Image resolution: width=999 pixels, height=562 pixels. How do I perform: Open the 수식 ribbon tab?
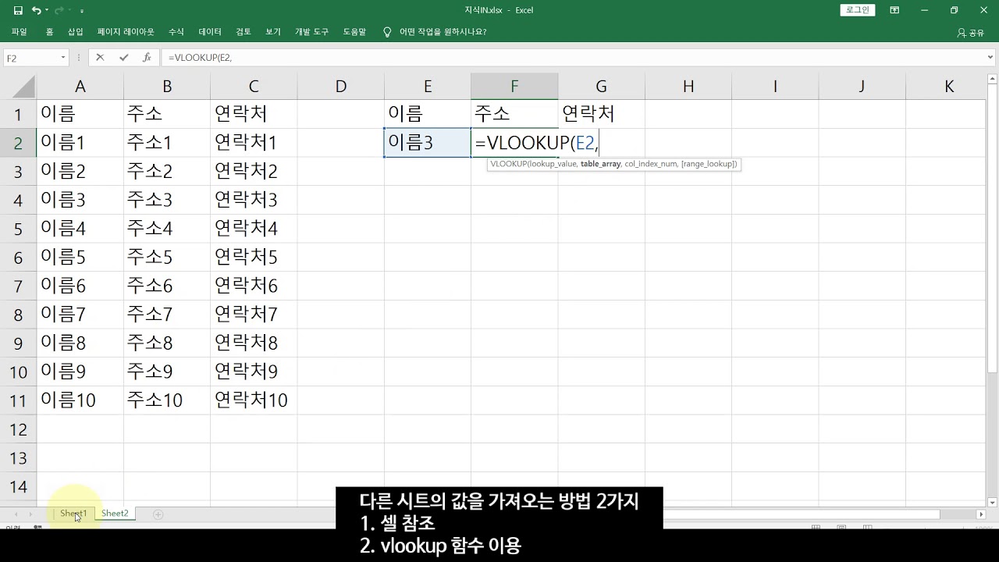[x=176, y=32]
